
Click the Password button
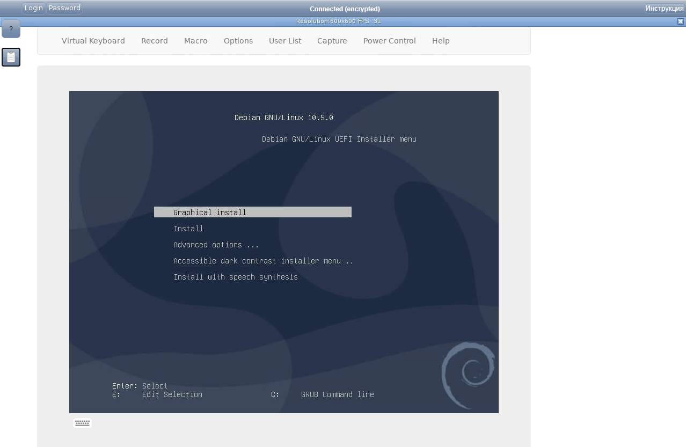point(64,8)
